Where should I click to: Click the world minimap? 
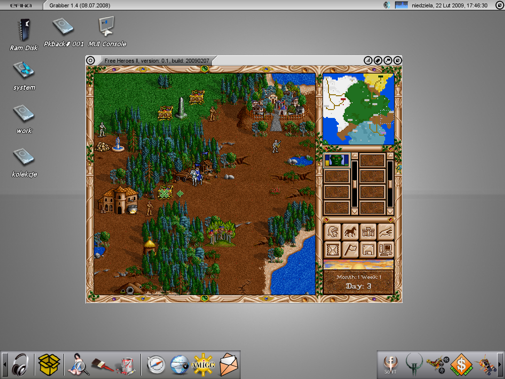[x=359, y=109]
